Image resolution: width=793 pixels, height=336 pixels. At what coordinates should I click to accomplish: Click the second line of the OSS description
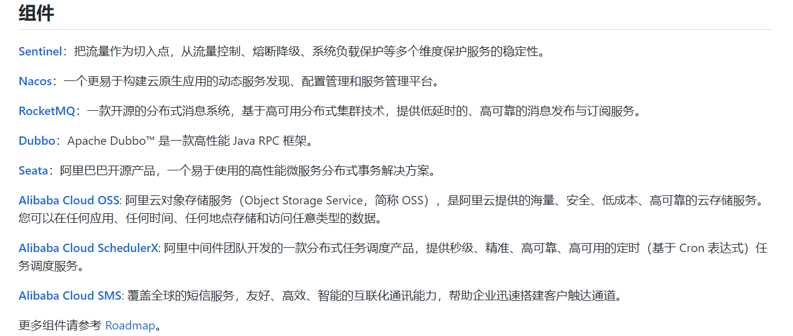coord(199,218)
